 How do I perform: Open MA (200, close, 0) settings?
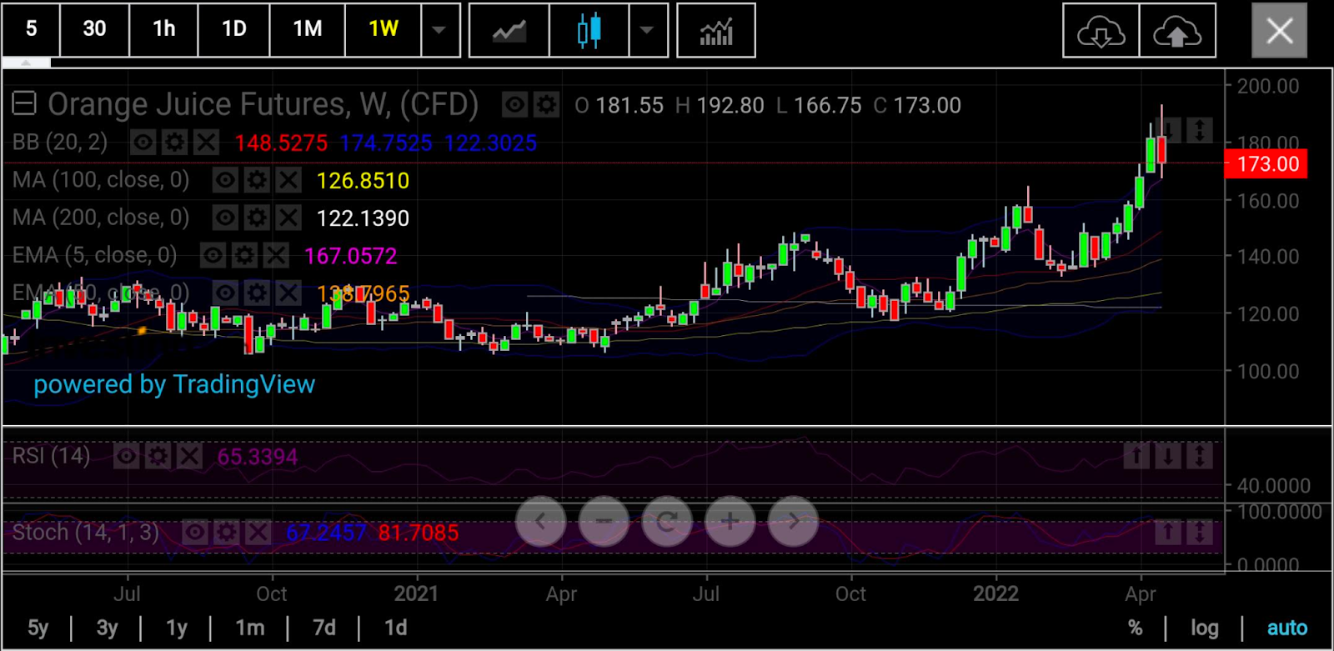(257, 218)
